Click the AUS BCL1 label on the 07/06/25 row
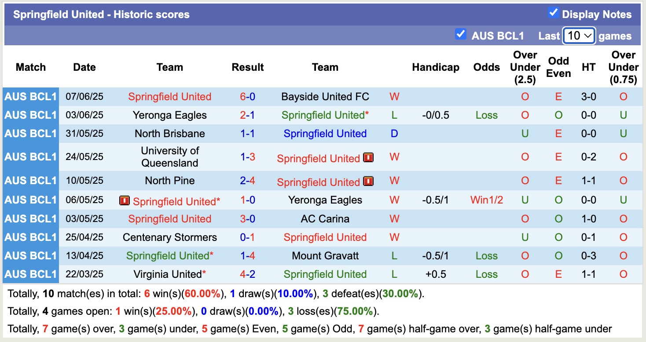Screen dimensions: 646x342 coord(30,96)
